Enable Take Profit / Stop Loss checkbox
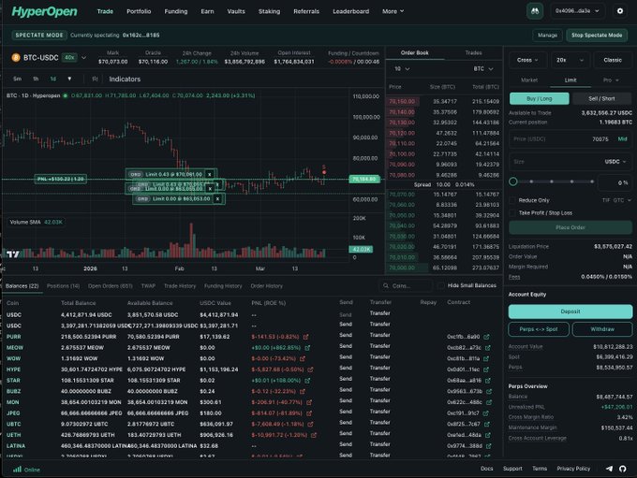This screenshot has width=637, height=478. (x=512, y=213)
